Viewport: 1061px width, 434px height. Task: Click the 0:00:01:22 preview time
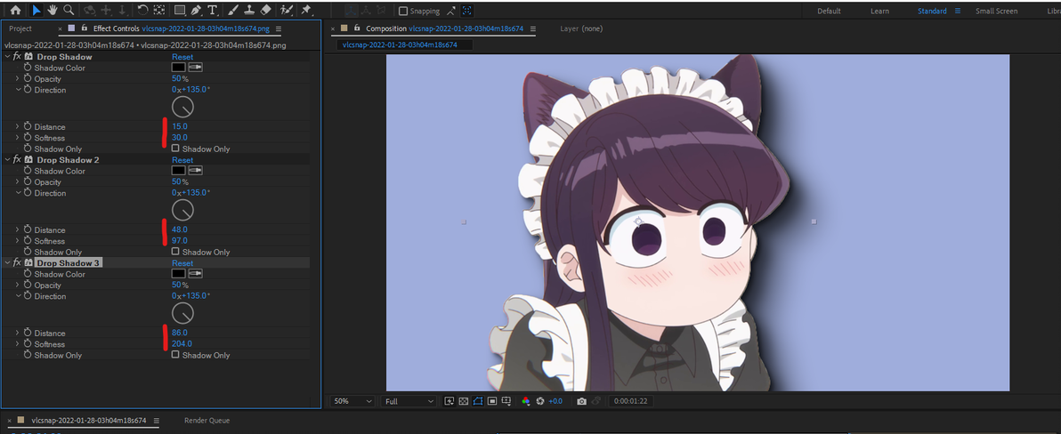pyautogui.click(x=630, y=402)
